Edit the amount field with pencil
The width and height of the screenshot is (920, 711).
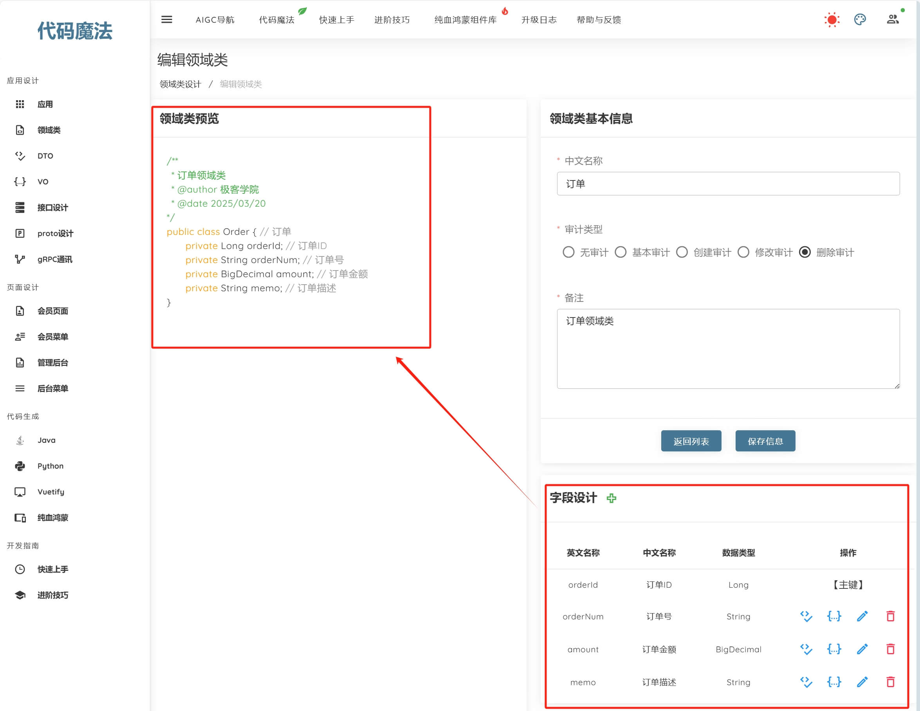tap(862, 649)
